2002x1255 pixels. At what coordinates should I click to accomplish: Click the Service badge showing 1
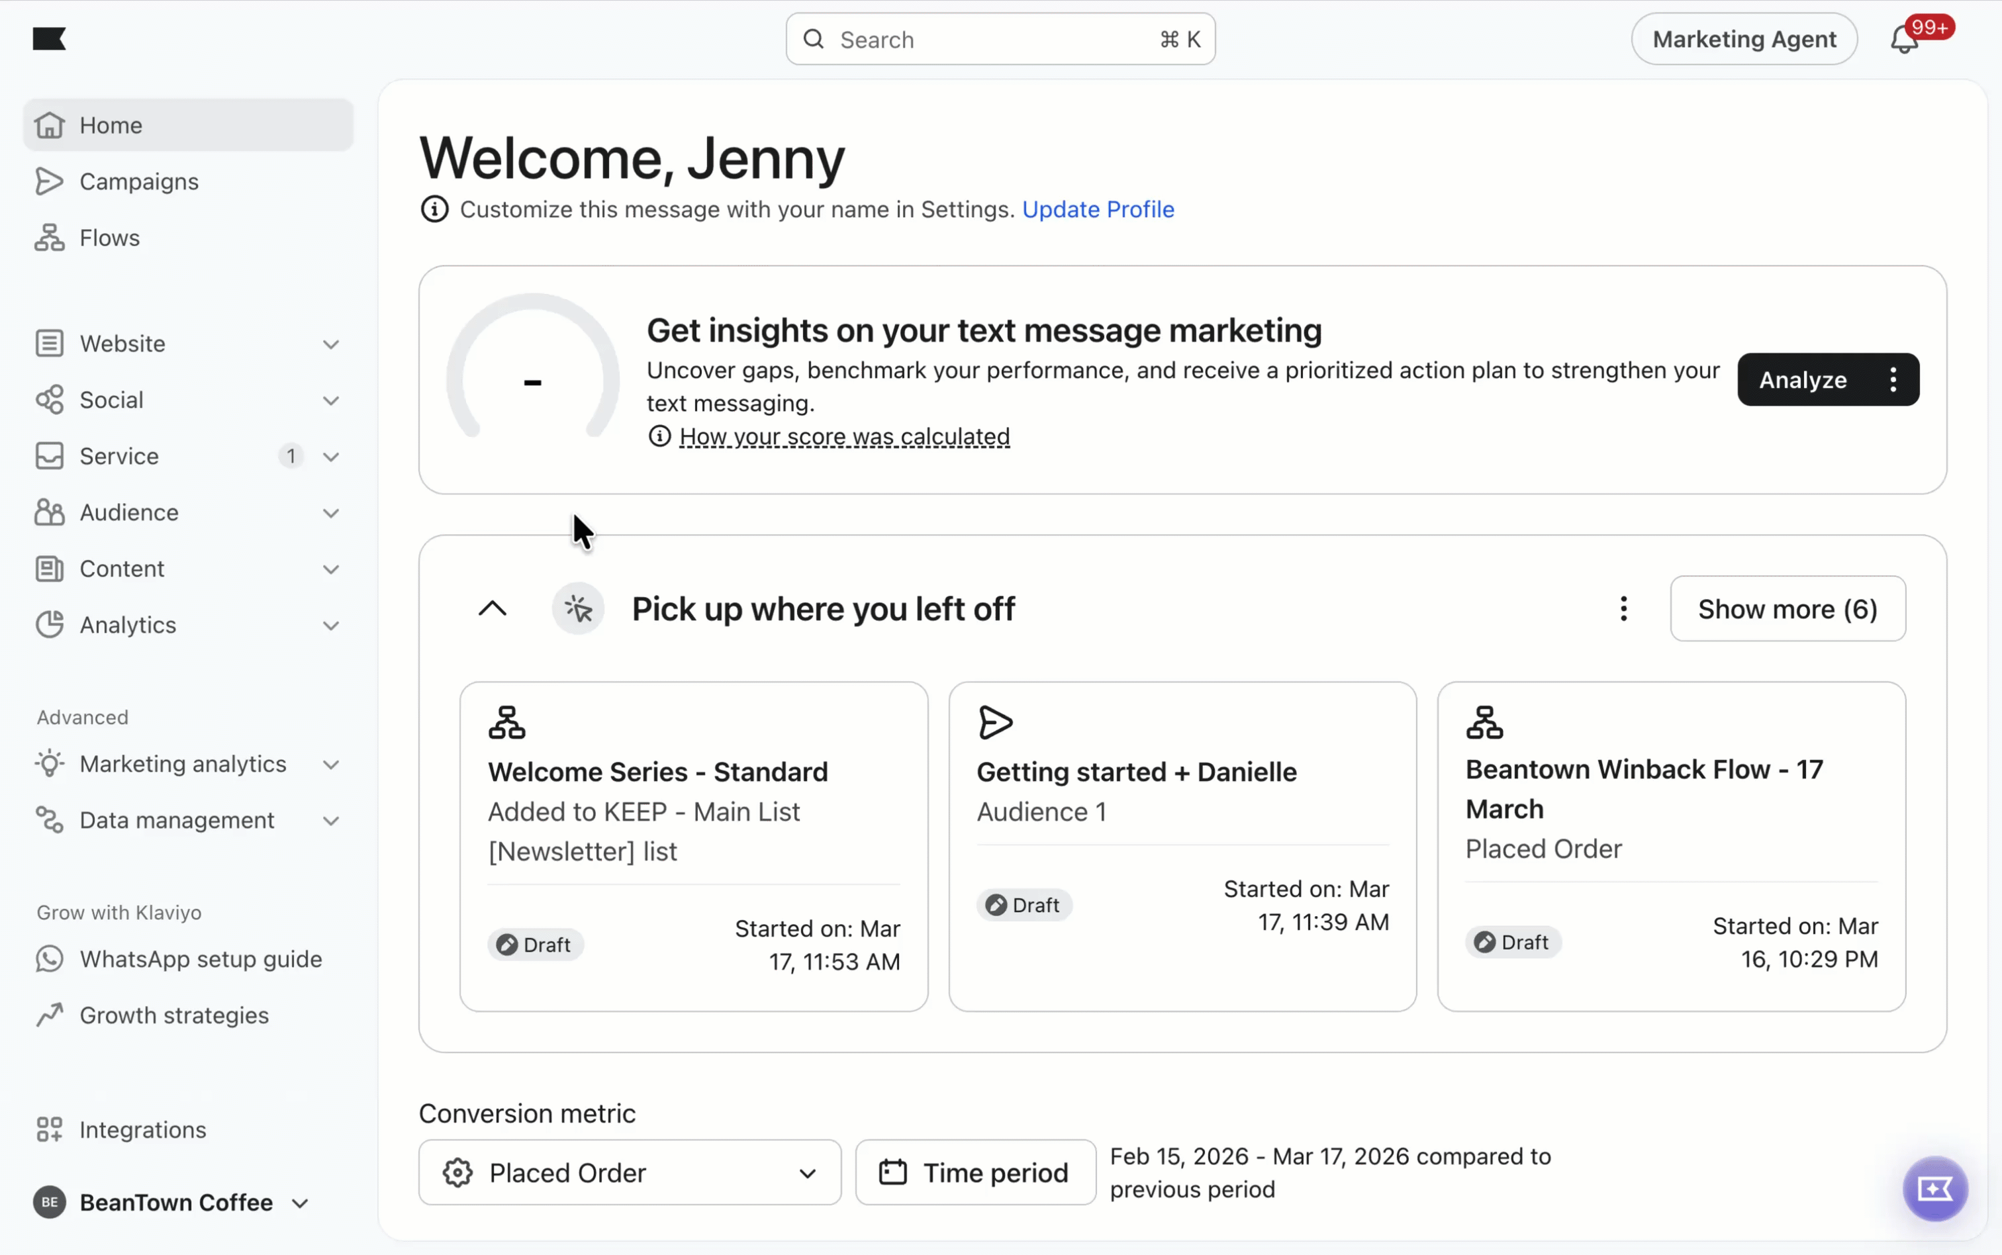tap(291, 455)
